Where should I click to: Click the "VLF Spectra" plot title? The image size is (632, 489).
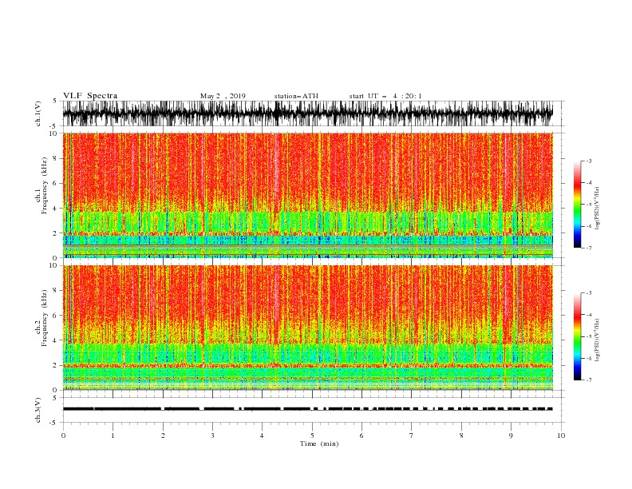pyautogui.click(x=90, y=96)
